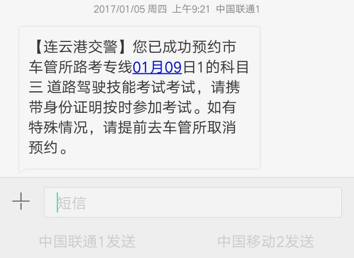Viewport: 354px width, 258px height.
Task: Send message using 中国移动2发送
Action: [266, 241]
